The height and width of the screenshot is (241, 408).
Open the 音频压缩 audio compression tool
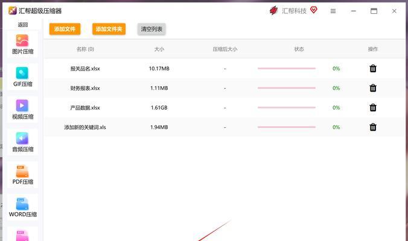click(x=22, y=142)
